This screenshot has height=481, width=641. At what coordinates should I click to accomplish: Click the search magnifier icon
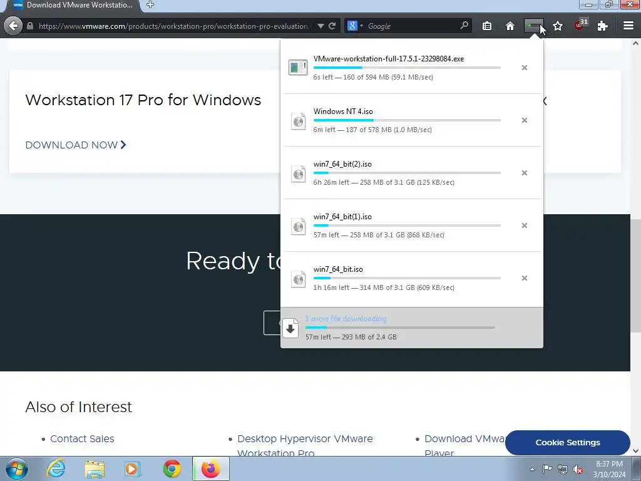pos(464,26)
